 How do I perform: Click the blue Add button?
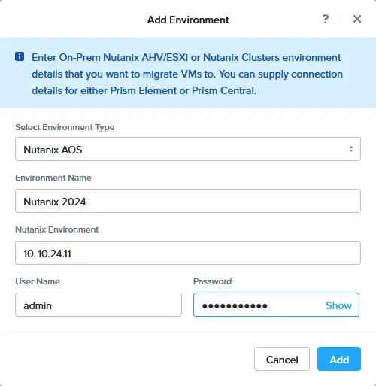click(x=339, y=359)
